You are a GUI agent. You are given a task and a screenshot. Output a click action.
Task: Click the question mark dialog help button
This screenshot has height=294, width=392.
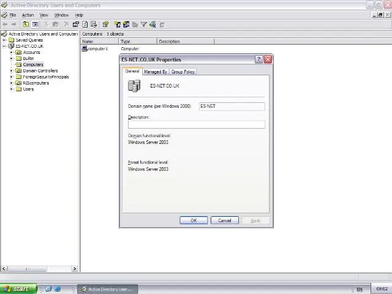click(258, 59)
